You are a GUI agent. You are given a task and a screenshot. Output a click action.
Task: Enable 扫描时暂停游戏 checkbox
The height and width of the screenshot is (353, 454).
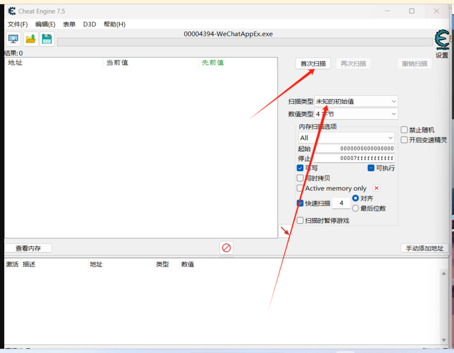click(300, 221)
